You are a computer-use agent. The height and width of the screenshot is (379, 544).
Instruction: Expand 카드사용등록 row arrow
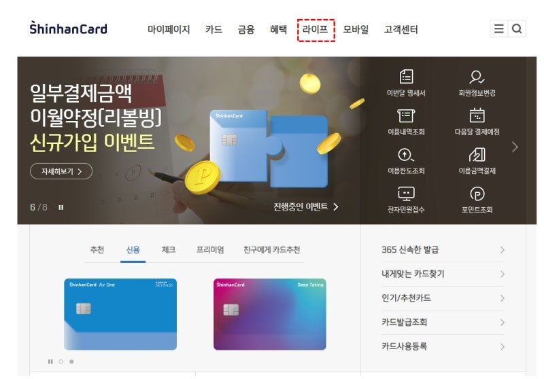point(502,346)
